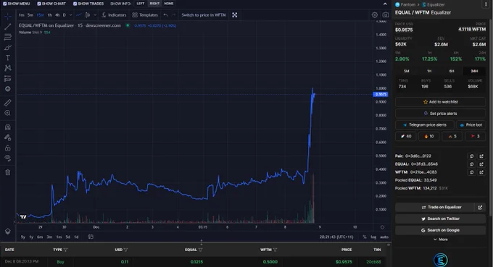493x267 pixels.
Task: Click Search on Google button
Action: pos(440,230)
